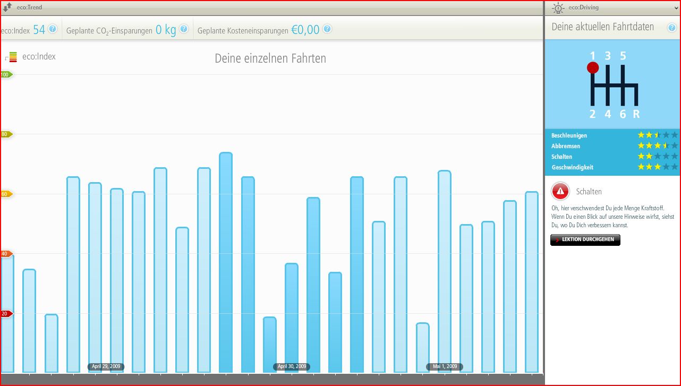Click the April 29, 2009 date marker

pyautogui.click(x=106, y=367)
